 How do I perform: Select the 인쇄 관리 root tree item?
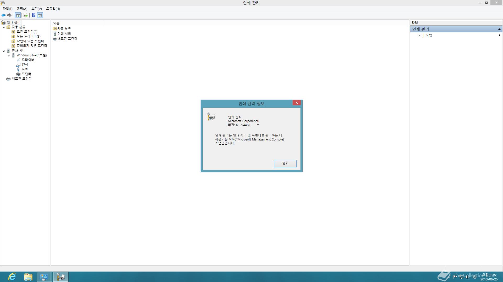click(14, 22)
